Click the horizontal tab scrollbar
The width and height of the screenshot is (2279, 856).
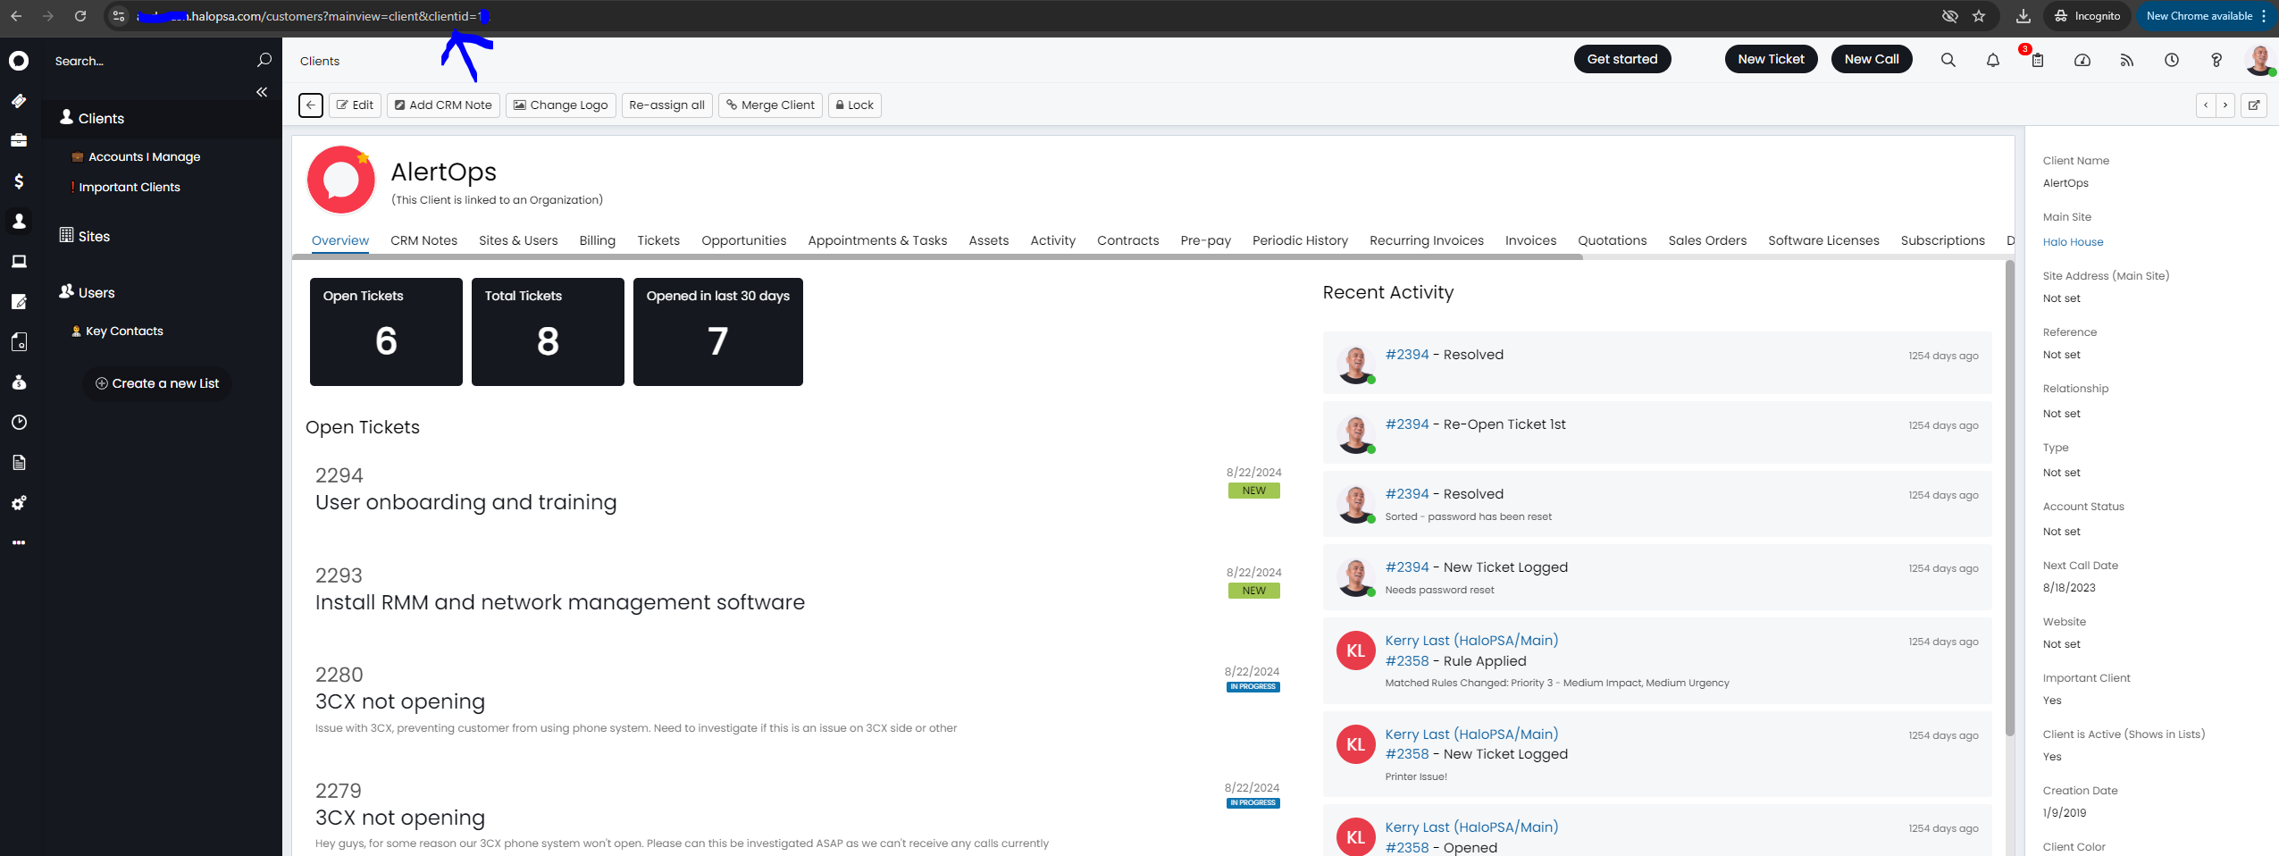click(936, 257)
